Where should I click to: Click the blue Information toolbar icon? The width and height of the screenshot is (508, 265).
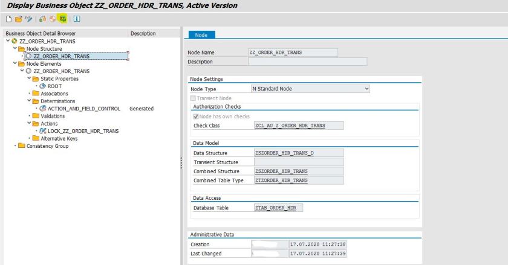[77, 19]
